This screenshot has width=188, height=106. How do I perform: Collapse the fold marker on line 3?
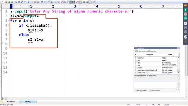pyautogui.click(x=9, y=21)
